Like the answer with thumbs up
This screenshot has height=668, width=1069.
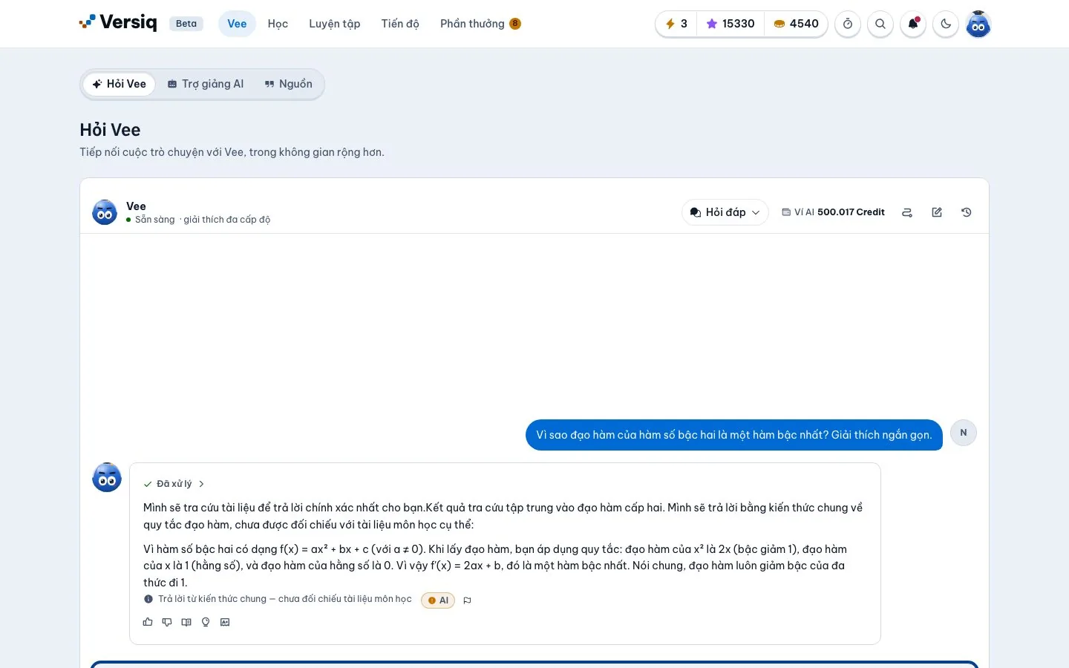tap(148, 622)
